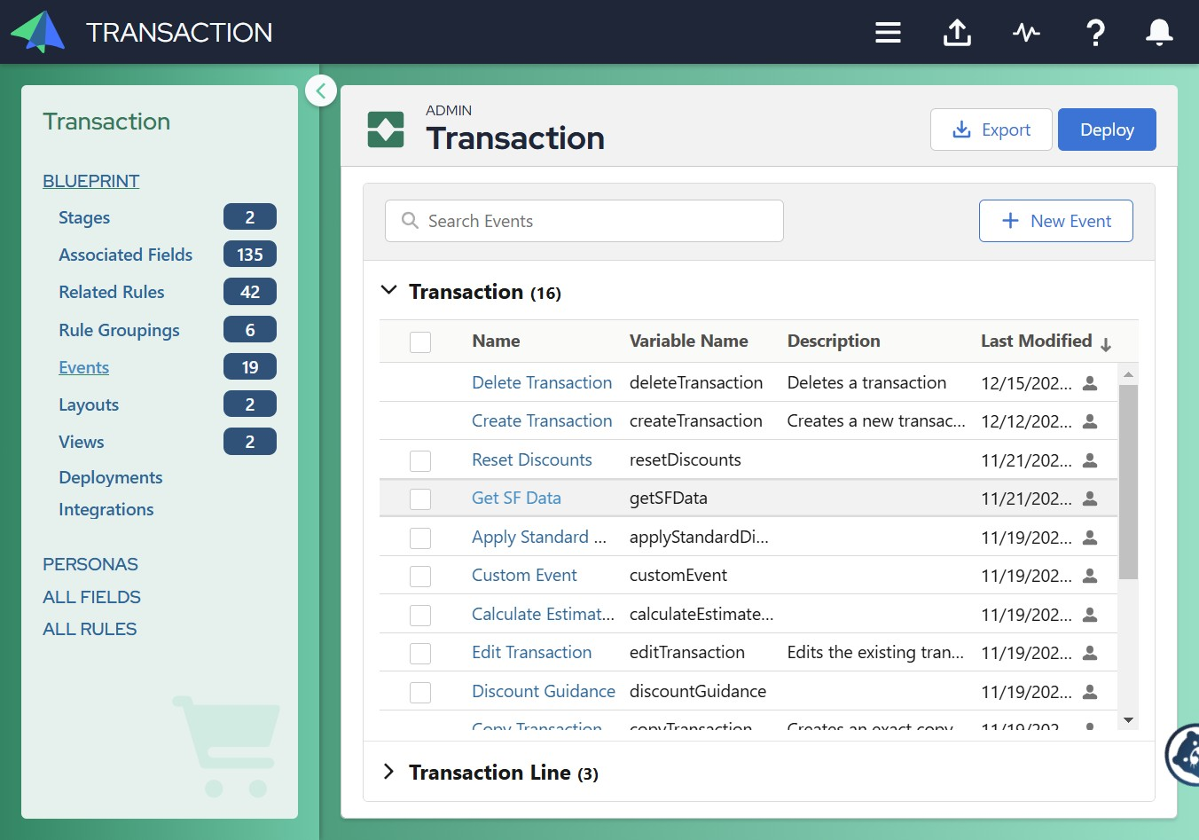Viewport: 1199px width, 840px height.
Task: Open the assistant mascot icon at right edge
Action: point(1183,755)
